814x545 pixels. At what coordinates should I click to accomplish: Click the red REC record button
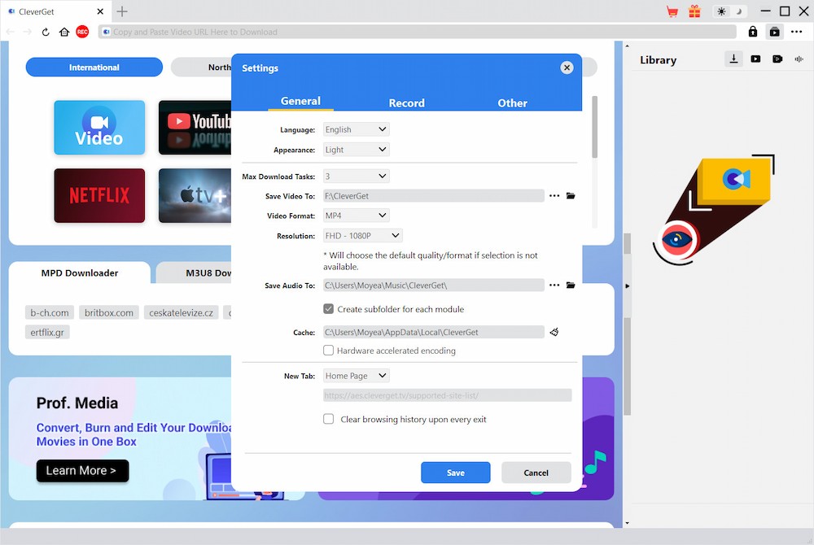pyautogui.click(x=82, y=32)
